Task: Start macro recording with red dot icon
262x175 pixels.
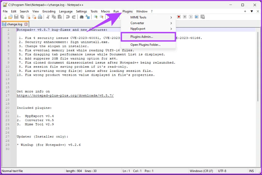Action: coord(179,17)
